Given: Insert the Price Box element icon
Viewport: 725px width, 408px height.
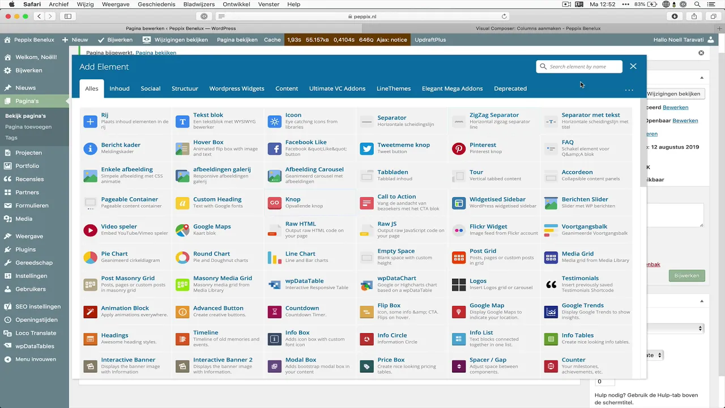Looking at the screenshot, I should coord(367,366).
